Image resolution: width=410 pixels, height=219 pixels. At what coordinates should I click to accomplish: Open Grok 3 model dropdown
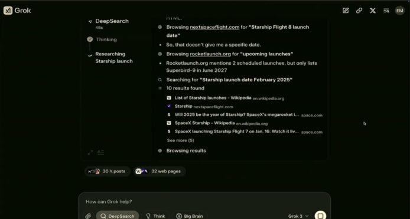coord(298,216)
